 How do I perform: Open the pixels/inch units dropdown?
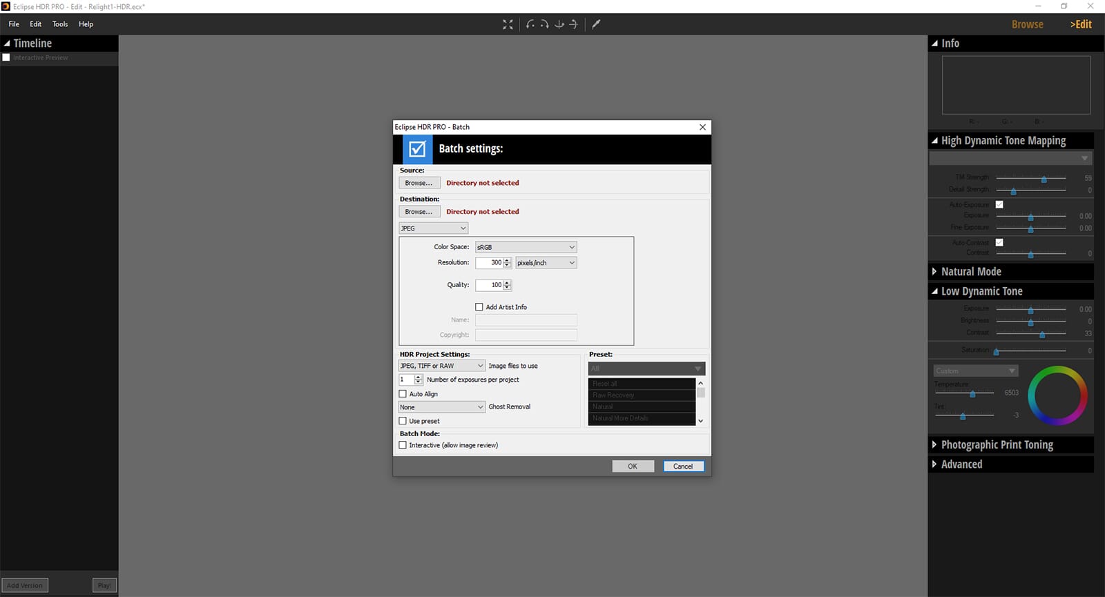[x=546, y=263]
